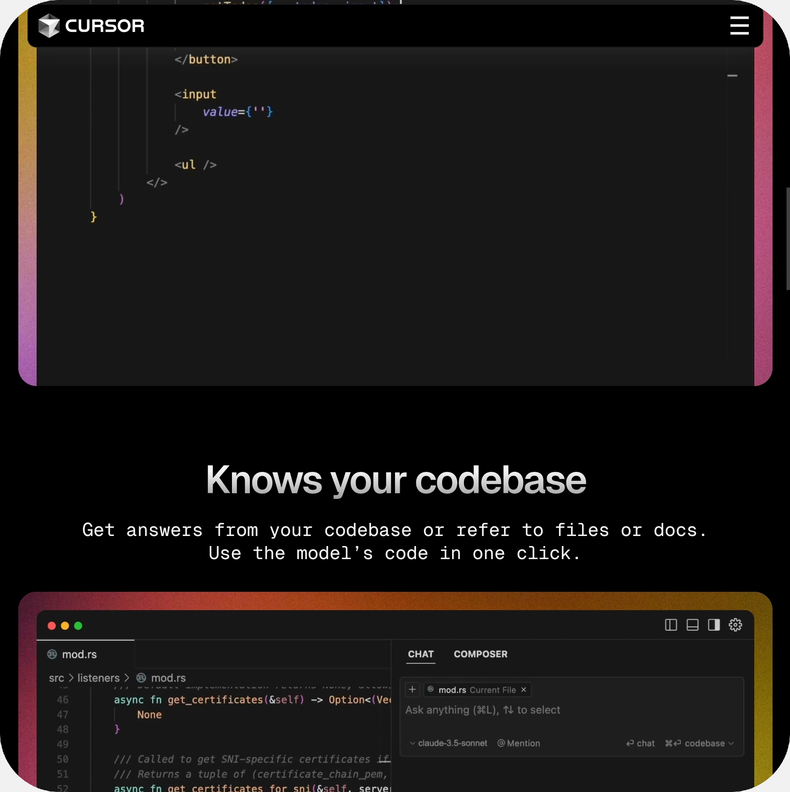Click the <input tag in code

[x=195, y=94]
